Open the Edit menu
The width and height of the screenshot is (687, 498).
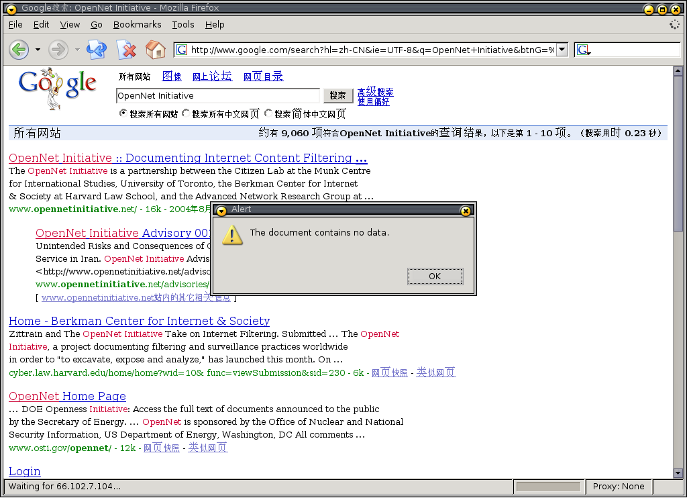(x=41, y=25)
